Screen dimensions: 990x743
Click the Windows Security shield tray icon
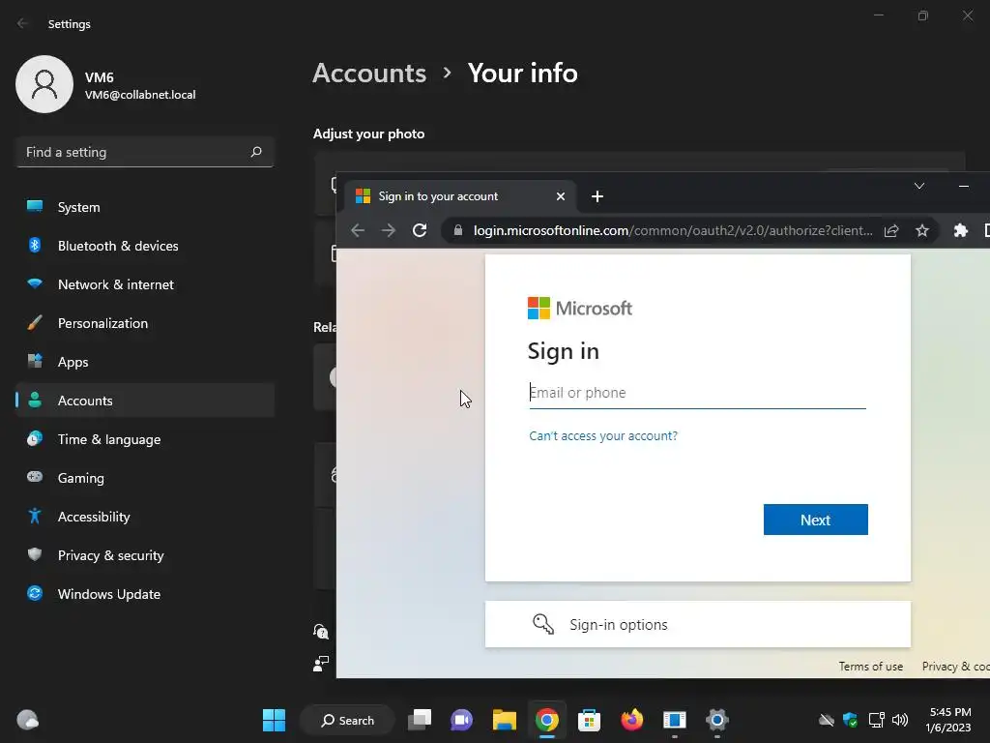point(851,720)
